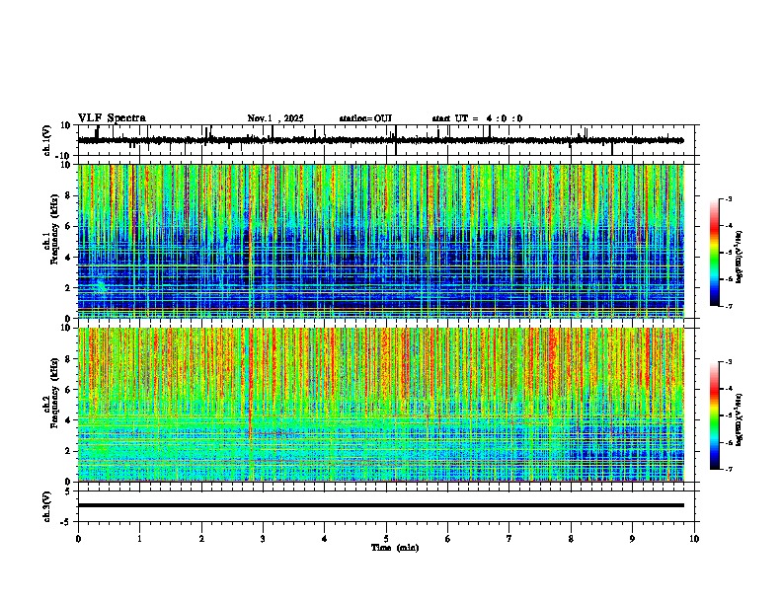Click the "start UT = 4 : 0 : 0" text

(477, 118)
